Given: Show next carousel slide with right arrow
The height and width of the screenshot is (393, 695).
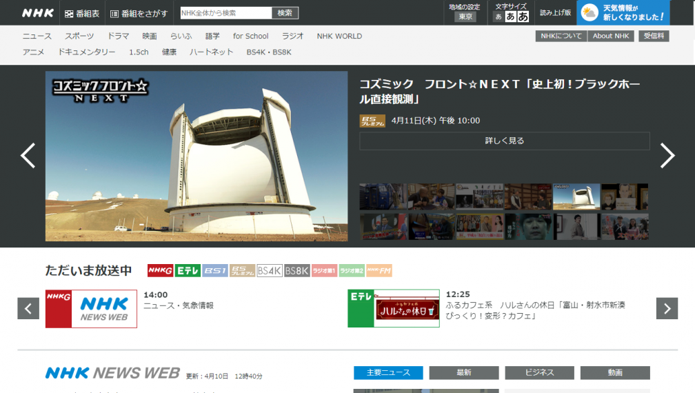Looking at the screenshot, I should (x=667, y=156).
